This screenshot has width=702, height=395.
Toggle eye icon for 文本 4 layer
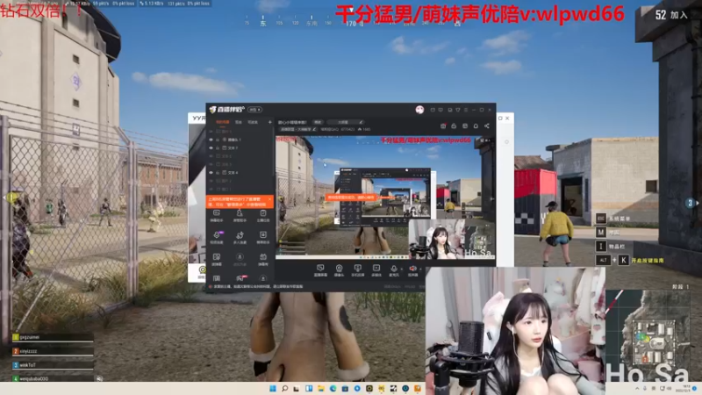tap(211, 172)
